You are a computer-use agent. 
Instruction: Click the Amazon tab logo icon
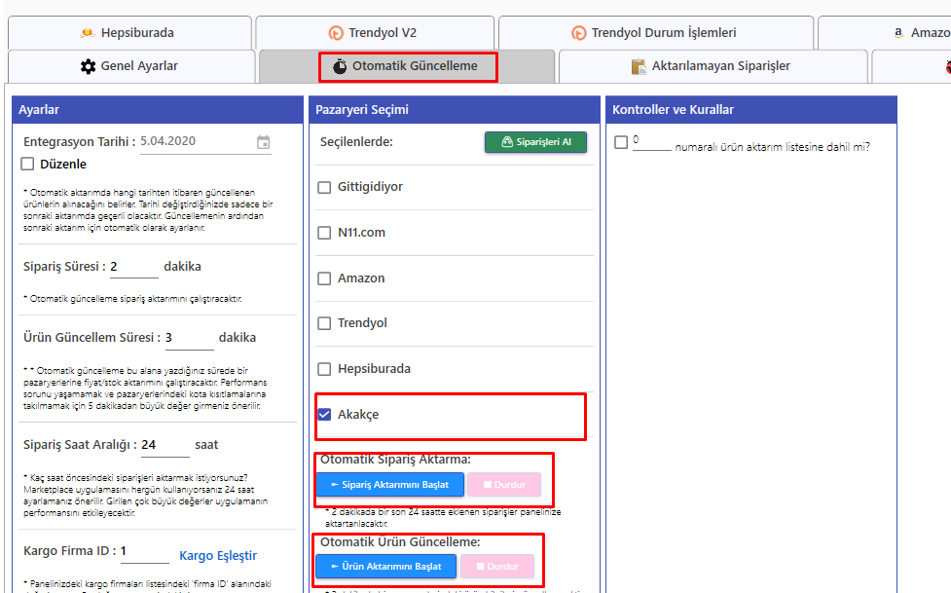coord(898,33)
